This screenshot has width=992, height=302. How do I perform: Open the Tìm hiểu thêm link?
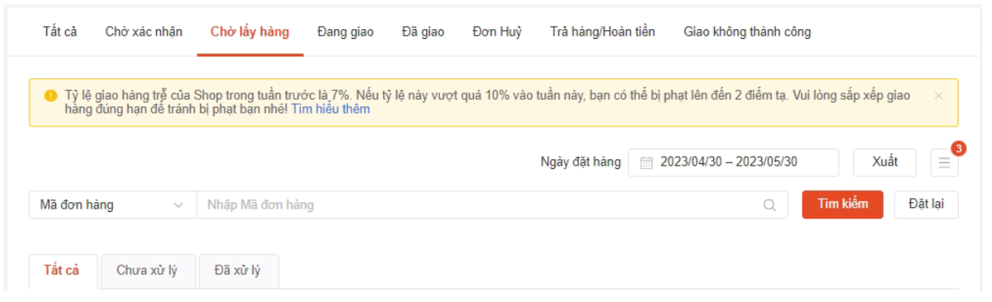pyautogui.click(x=331, y=109)
